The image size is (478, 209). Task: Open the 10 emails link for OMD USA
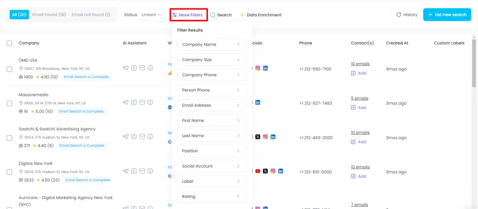click(360, 64)
